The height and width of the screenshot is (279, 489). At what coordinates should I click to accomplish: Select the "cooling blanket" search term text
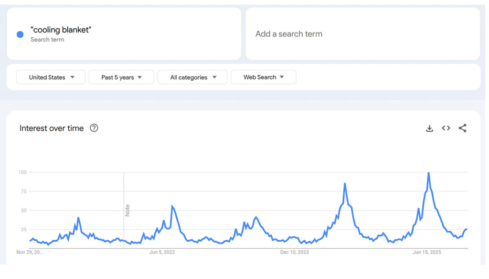tap(61, 30)
